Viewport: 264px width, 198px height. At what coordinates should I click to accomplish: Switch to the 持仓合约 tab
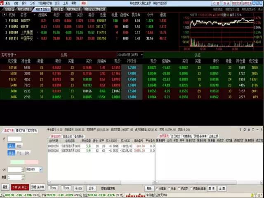pos(56,136)
